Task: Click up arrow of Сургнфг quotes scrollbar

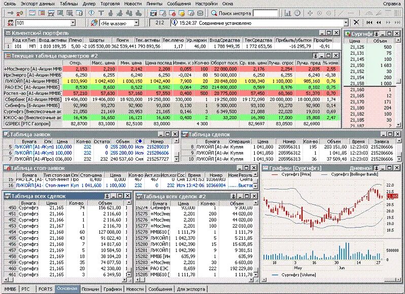Action: (x=398, y=40)
